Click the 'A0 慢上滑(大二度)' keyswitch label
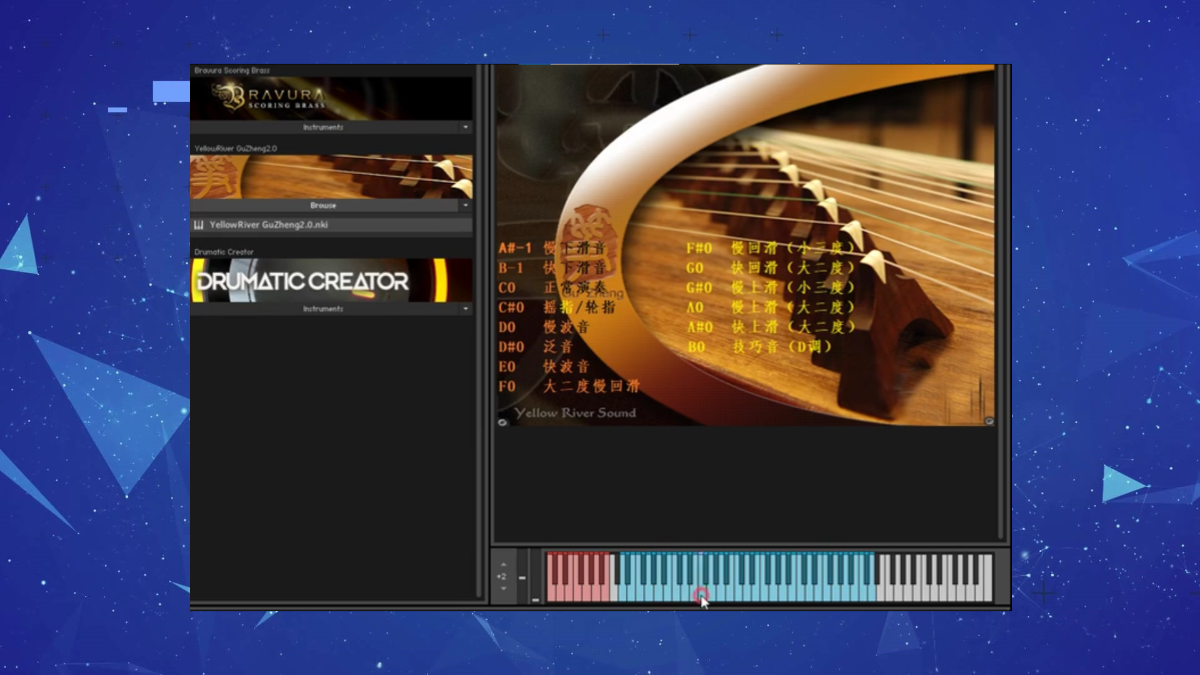 [x=771, y=307]
